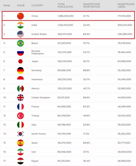The image size is (136, 166).
Task: Click the Egypt flag icon
Action: [21, 161]
